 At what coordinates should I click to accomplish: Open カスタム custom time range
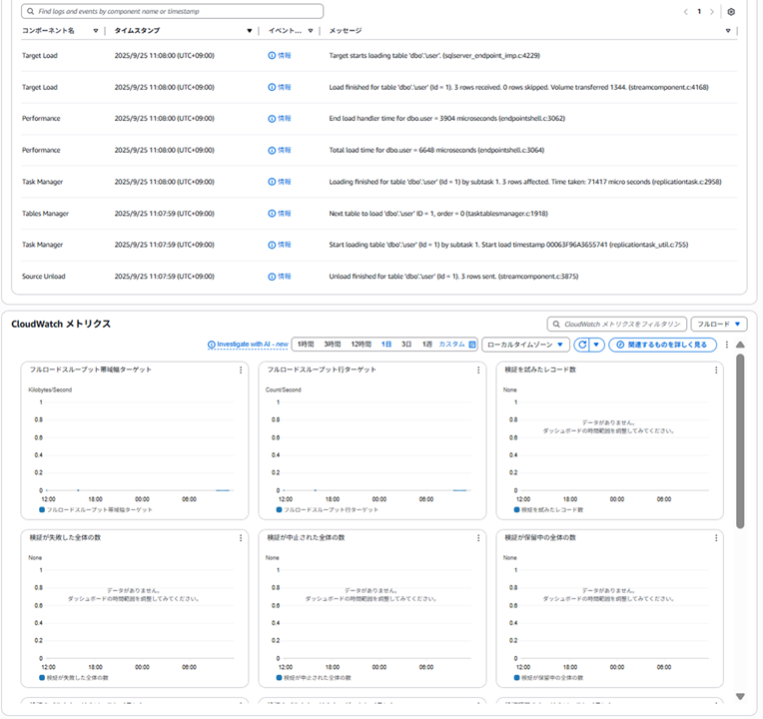tap(457, 345)
